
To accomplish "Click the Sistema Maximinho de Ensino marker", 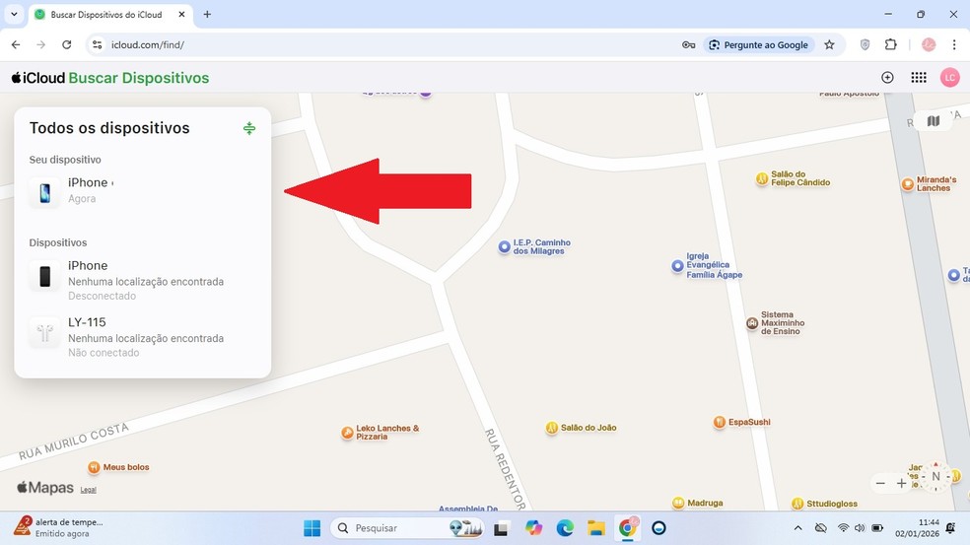I will pyautogui.click(x=752, y=323).
